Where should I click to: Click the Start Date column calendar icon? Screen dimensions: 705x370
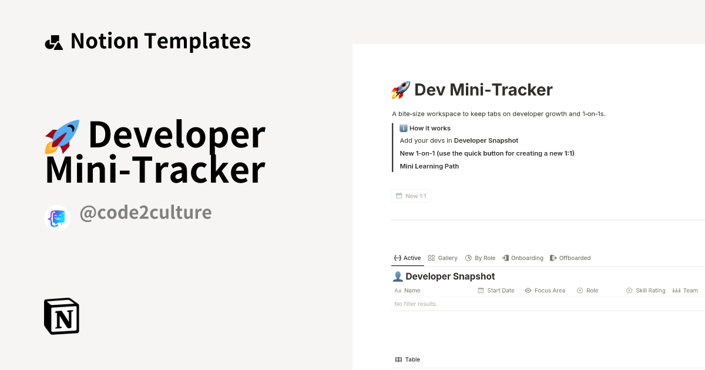tap(481, 291)
